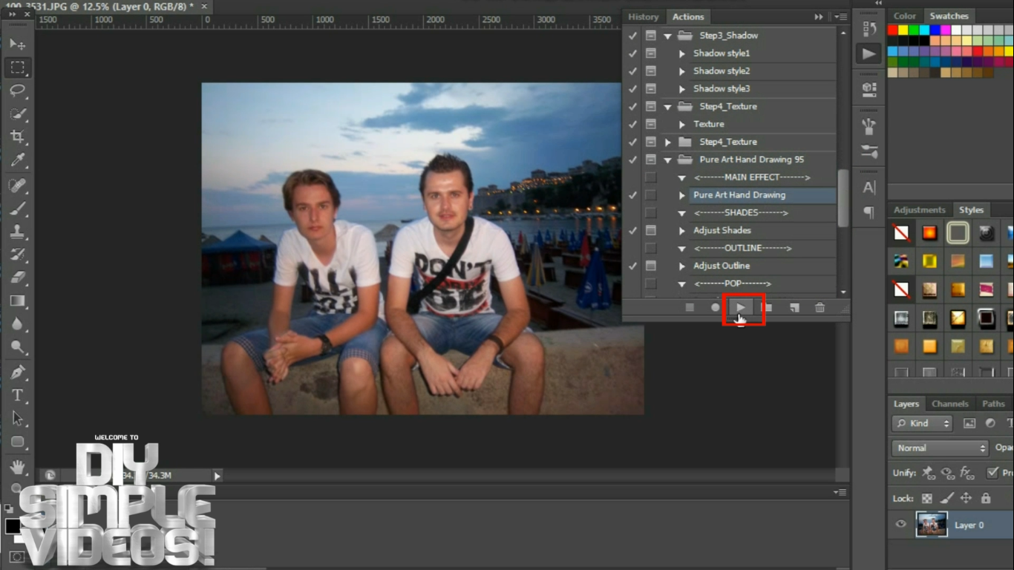Select the Crop tool
The height and width of the screenshot is (570, 1014).
coord(17,137)
